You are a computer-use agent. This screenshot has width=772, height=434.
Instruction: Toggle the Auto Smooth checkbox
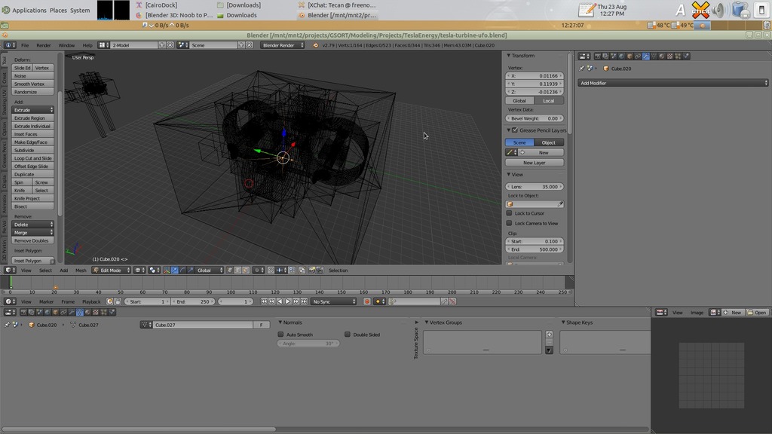pyautogui.click(x=281, y=335)
